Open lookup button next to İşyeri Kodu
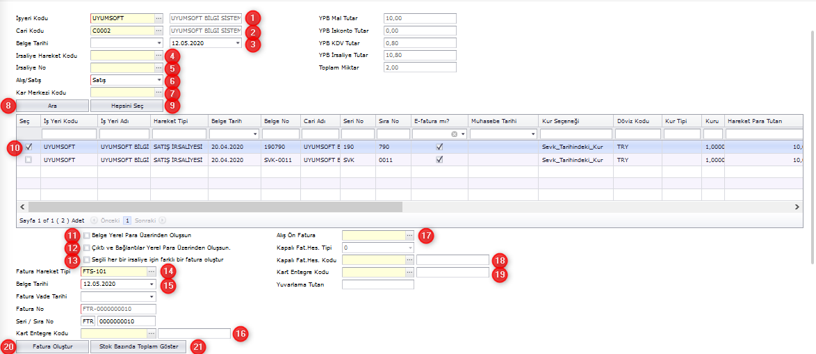This screenshot has height=354, width=816. click(158, 18)
